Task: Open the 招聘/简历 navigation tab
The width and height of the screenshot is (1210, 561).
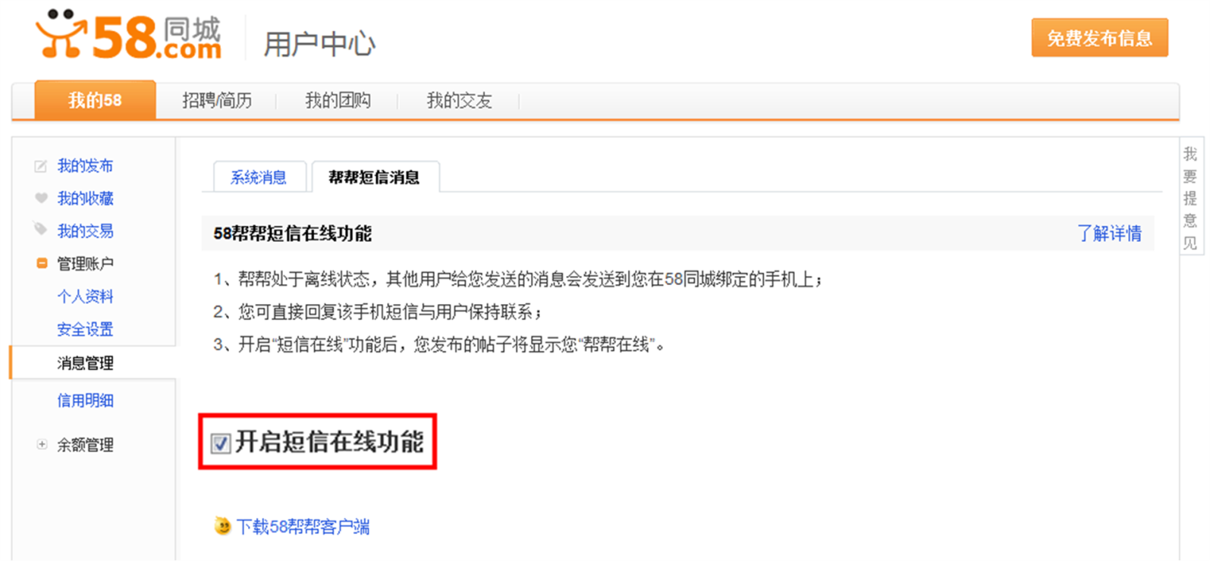Action: [217, 100]
